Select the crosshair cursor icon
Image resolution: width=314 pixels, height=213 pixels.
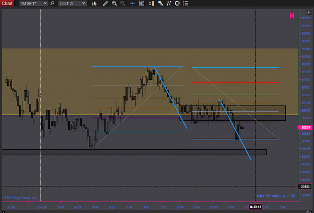tap(132, 4)
